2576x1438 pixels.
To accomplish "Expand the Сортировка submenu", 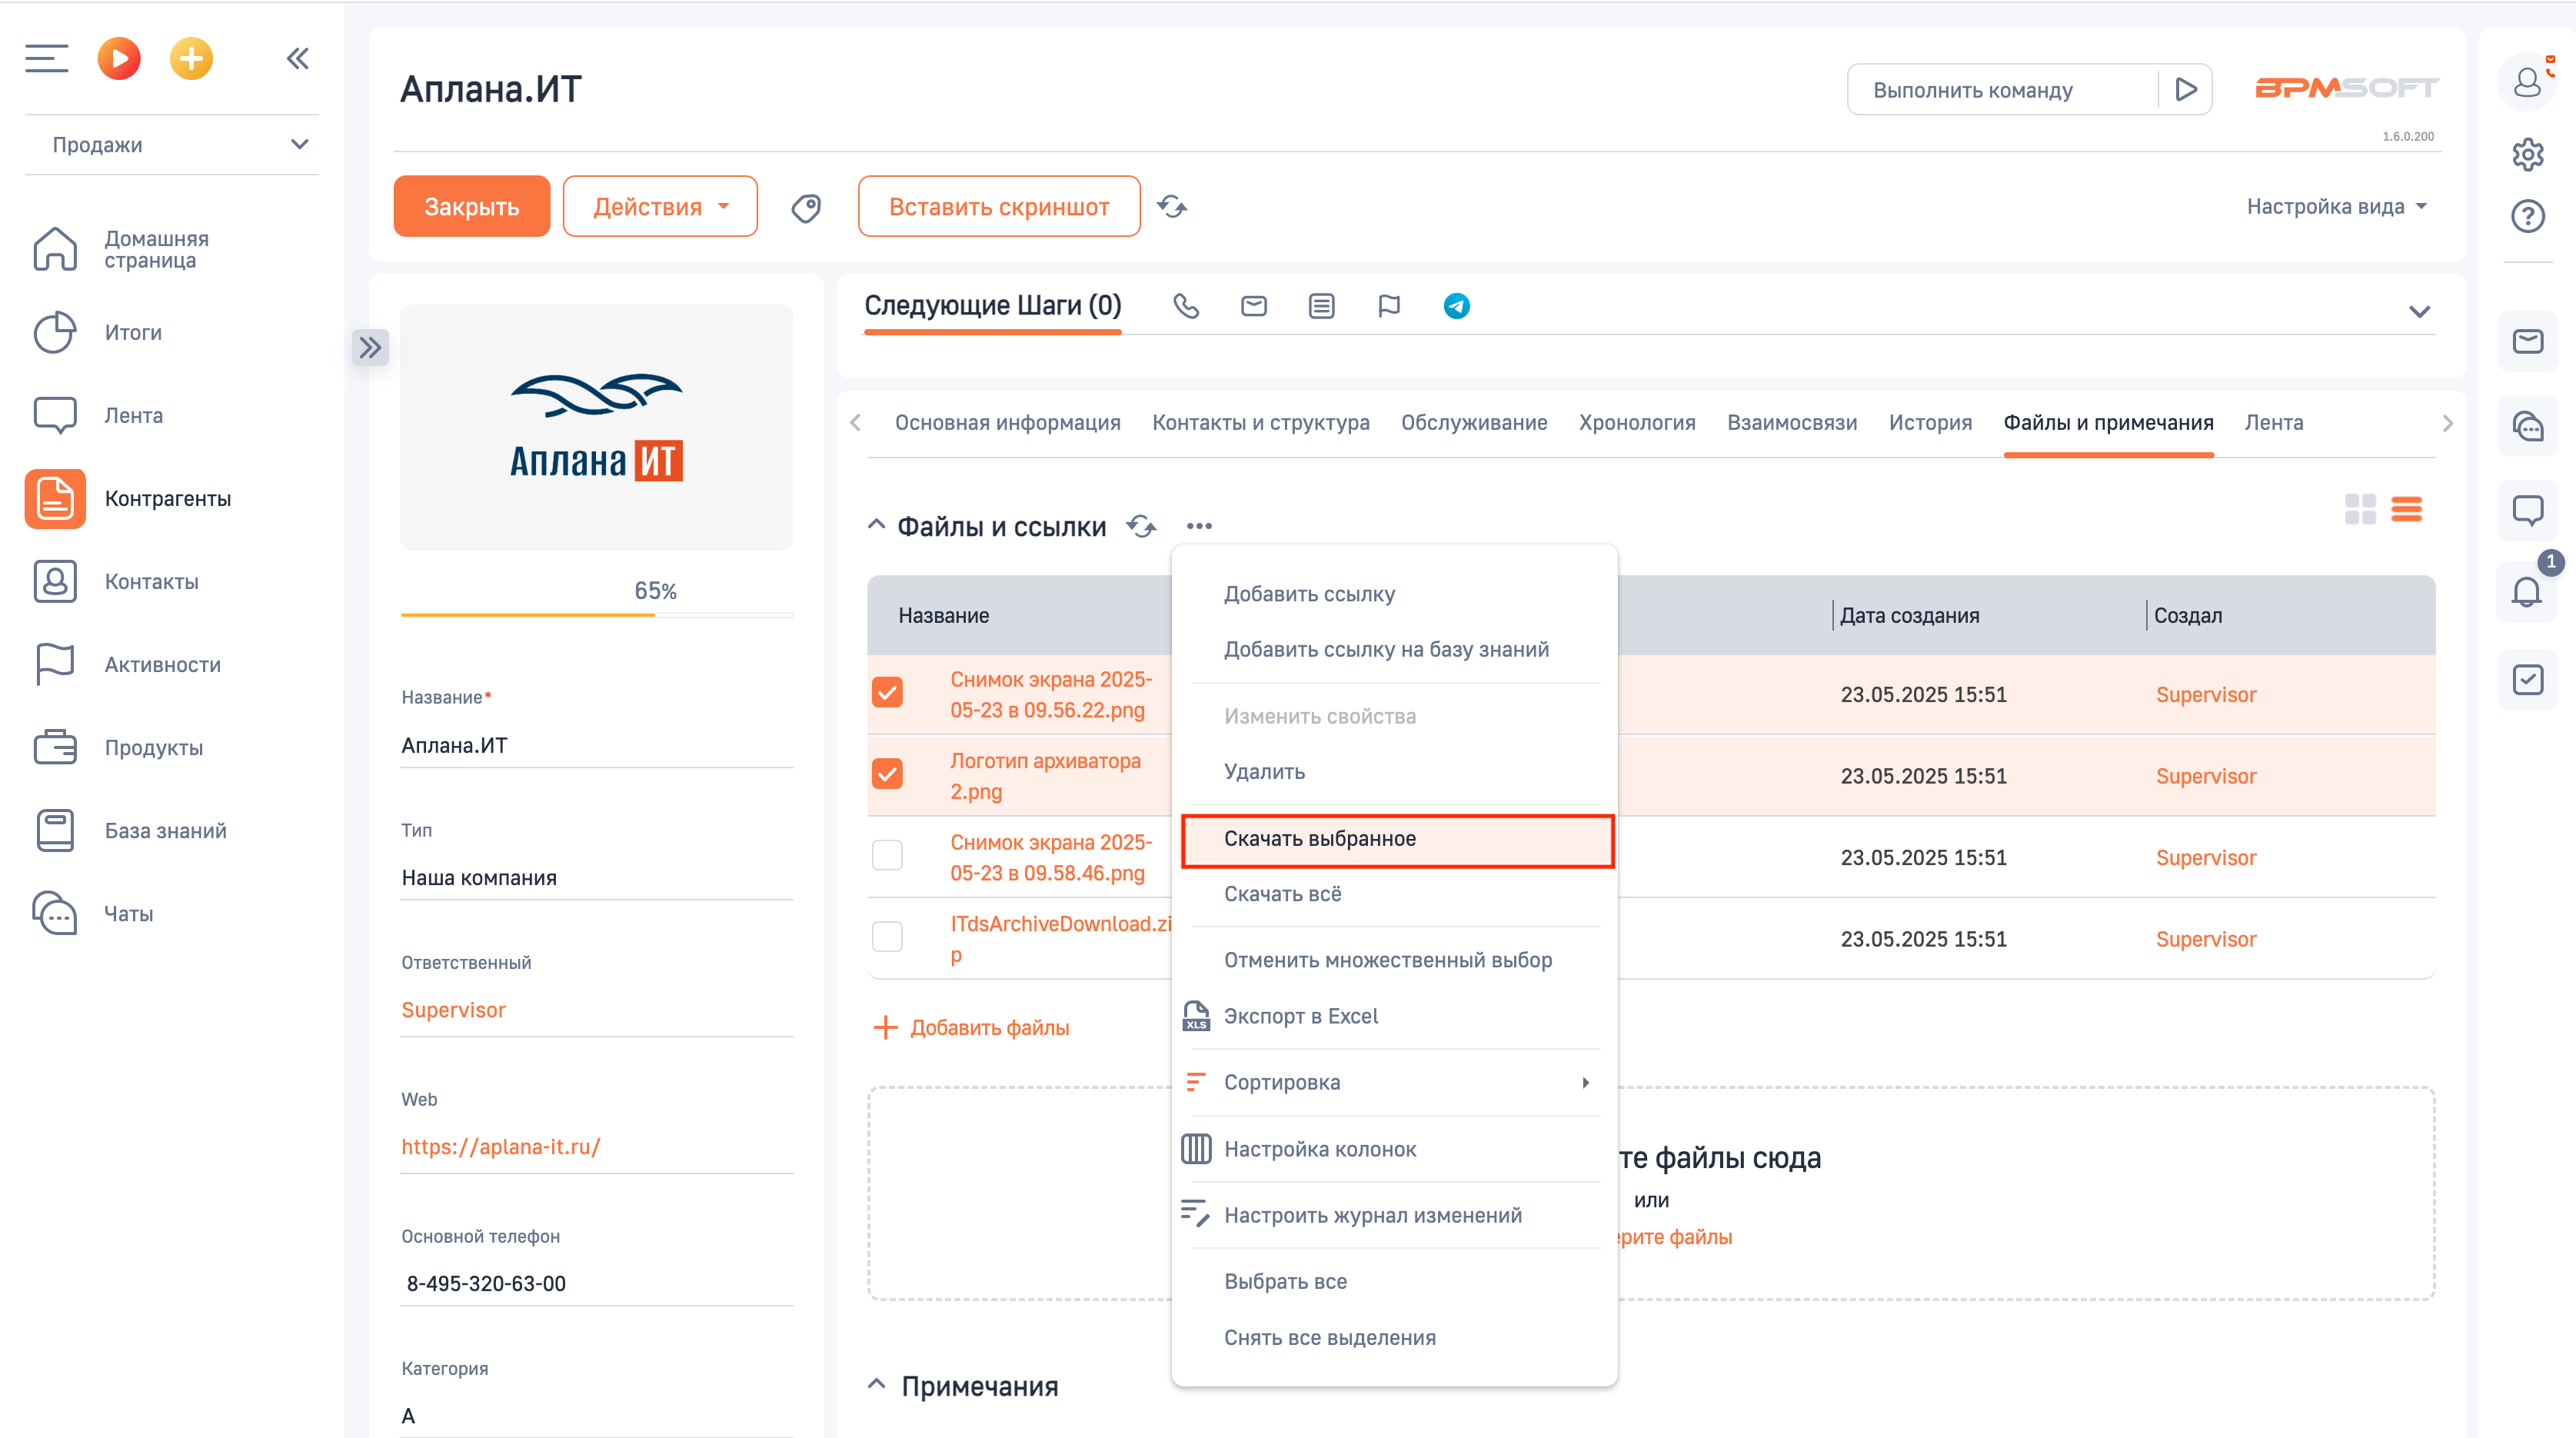I will click(x=1395, y=1082).
